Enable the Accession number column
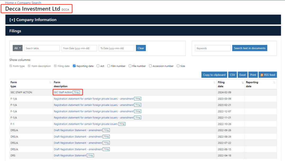This screenshot has height=161, width=285. coord(150,66)
